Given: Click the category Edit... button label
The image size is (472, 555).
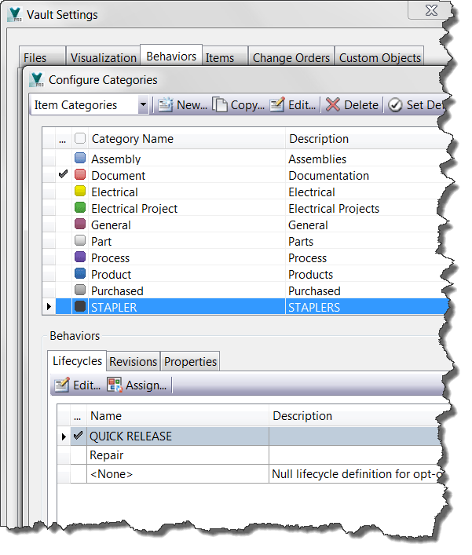Looking at the screenshot, I should [x=302, y=105].
